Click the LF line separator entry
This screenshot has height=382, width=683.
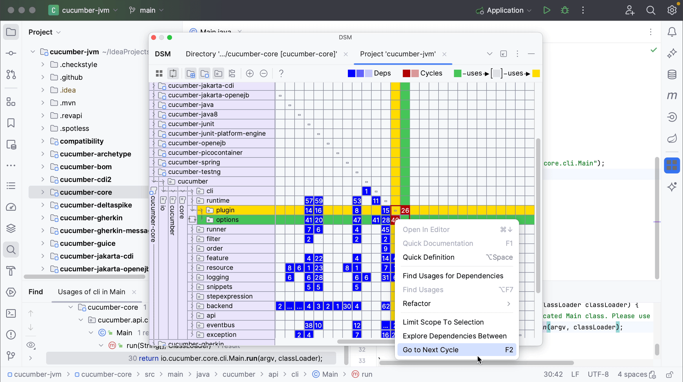pos(575,374)
